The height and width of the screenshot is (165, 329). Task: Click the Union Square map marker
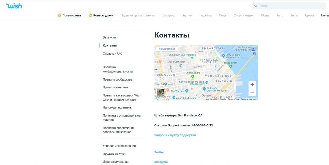pos(193,76)
